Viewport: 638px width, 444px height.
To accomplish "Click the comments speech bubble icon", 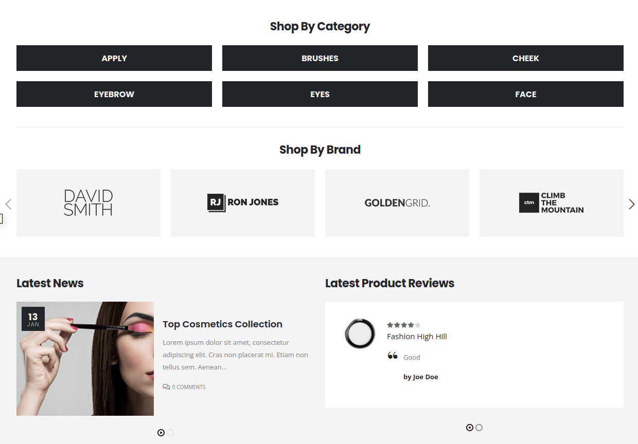I will pyautogui.click(x=166, y=387).
